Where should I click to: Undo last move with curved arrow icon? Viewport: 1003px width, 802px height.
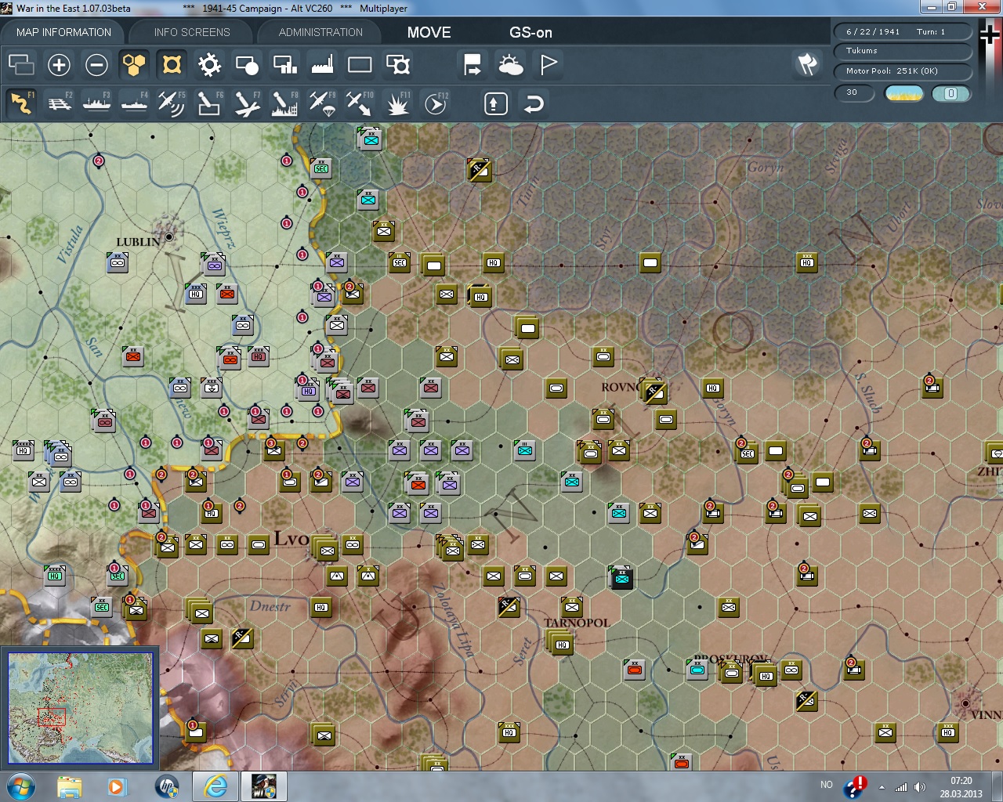(533, 103)
